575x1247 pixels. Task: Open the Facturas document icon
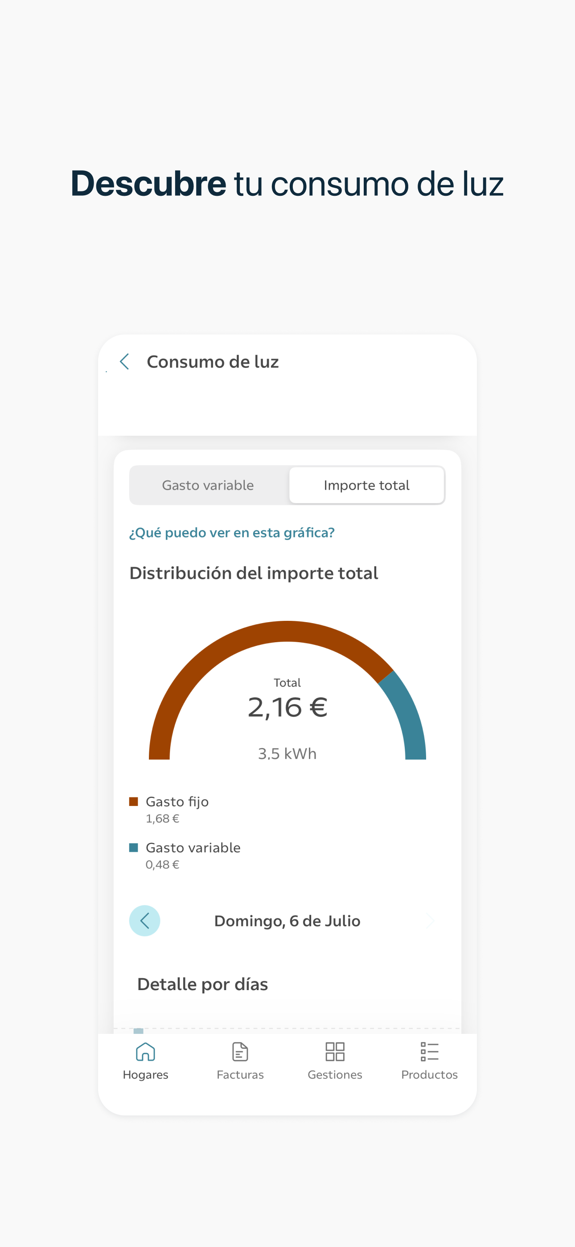(240, 1051)
